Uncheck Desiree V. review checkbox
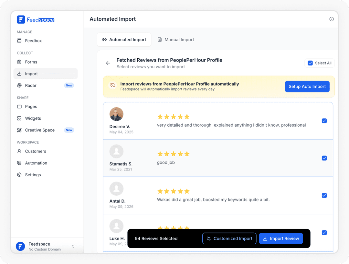Viewport: 349px width, 264px height. click(x=324, y=121)
